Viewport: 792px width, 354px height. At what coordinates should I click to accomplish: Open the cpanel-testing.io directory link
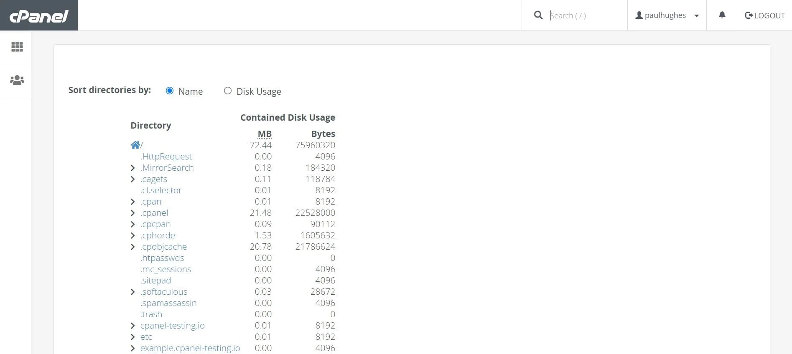pos(172,326)
